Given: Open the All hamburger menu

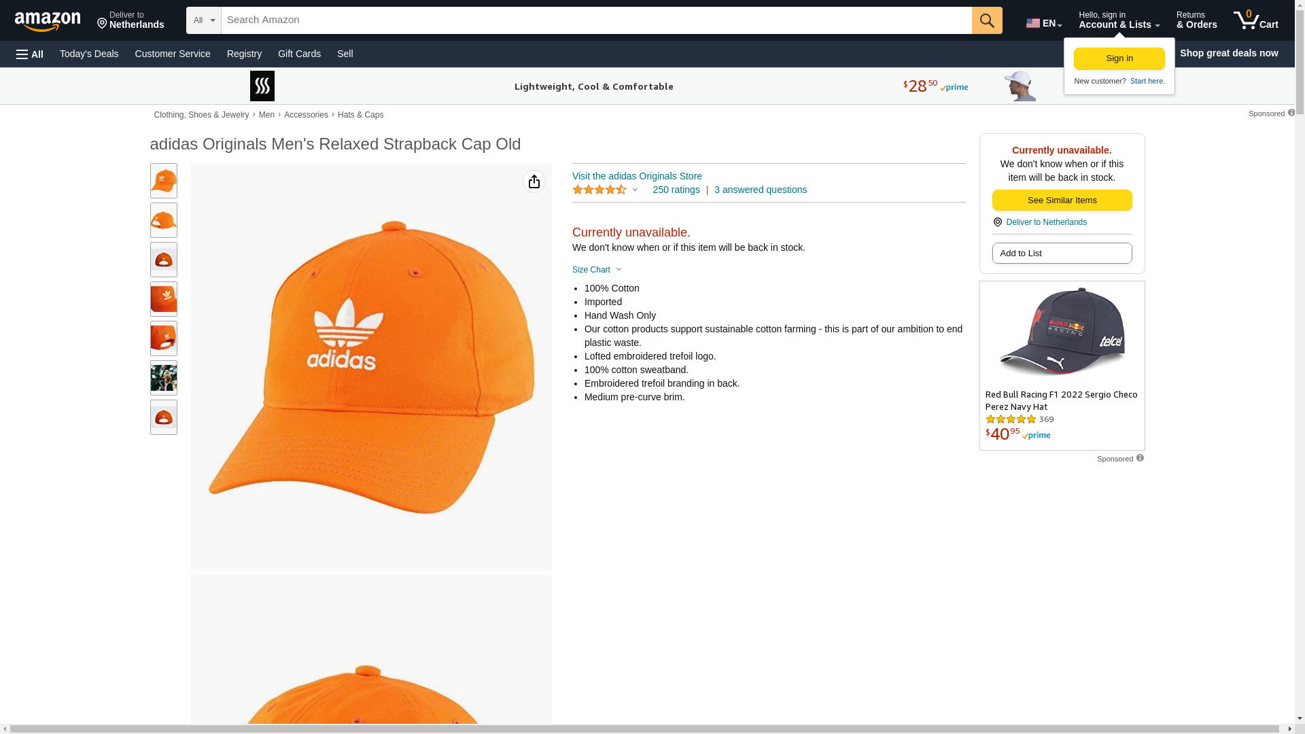Looking at the screenshot, I should (30, 54).
